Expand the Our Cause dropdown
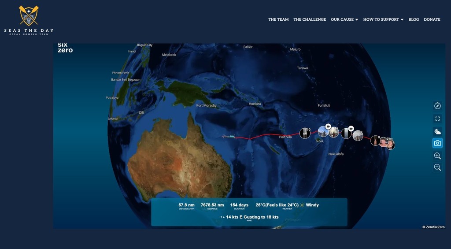 [x=344, y=19]
